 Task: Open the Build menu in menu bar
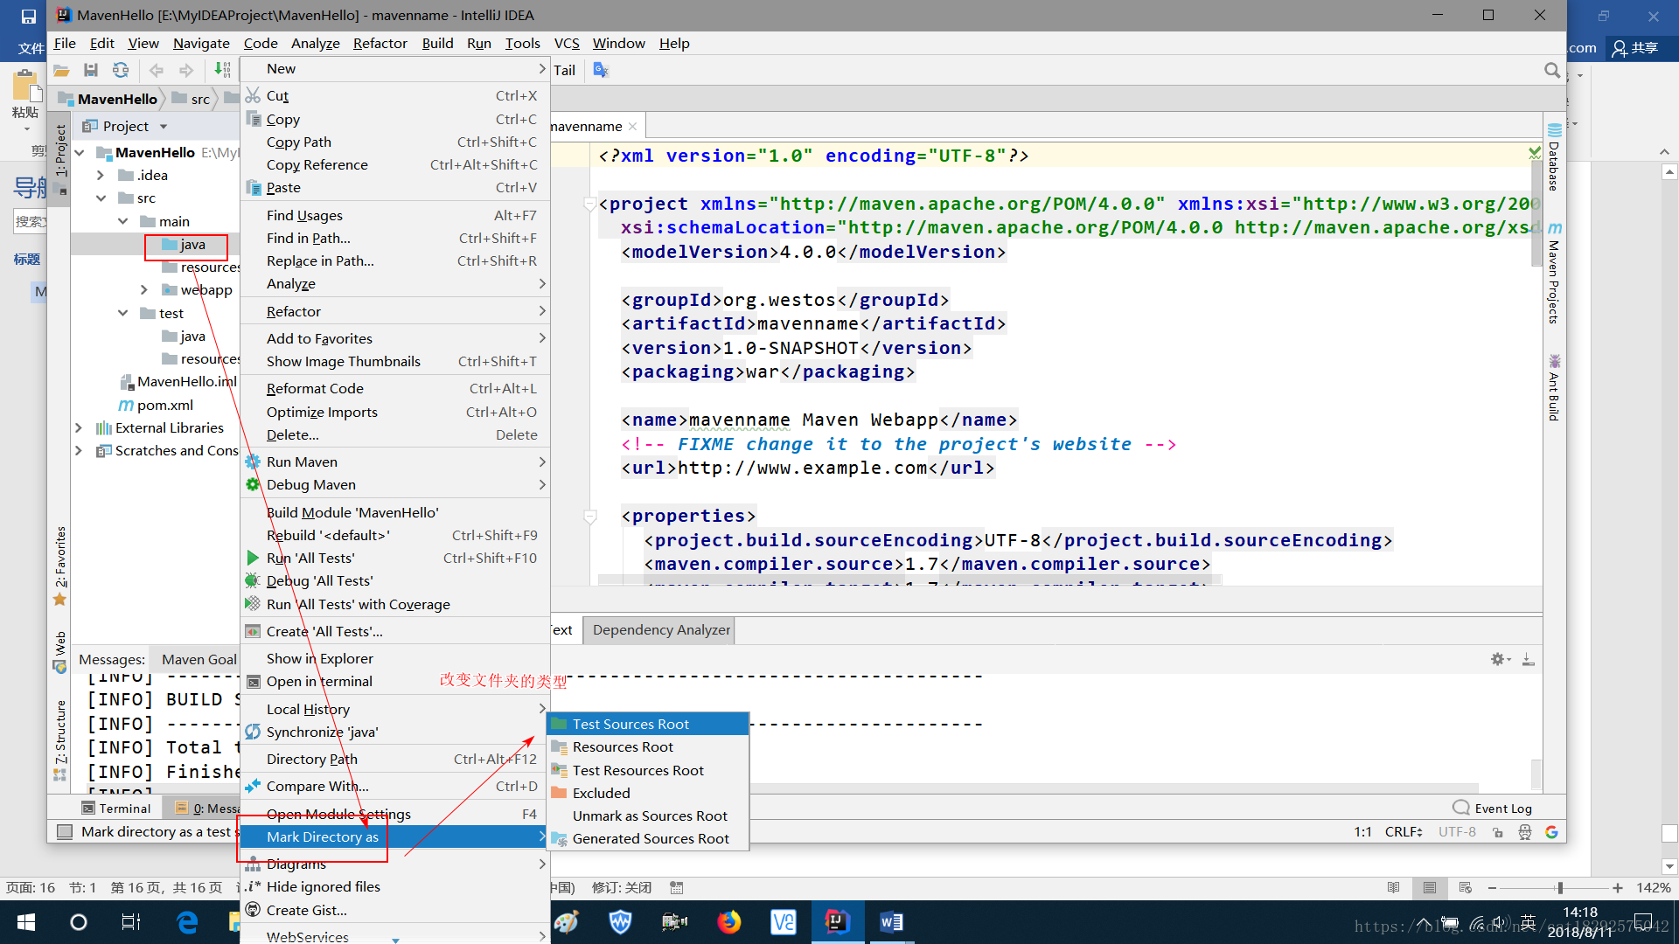tap(437, 44)
